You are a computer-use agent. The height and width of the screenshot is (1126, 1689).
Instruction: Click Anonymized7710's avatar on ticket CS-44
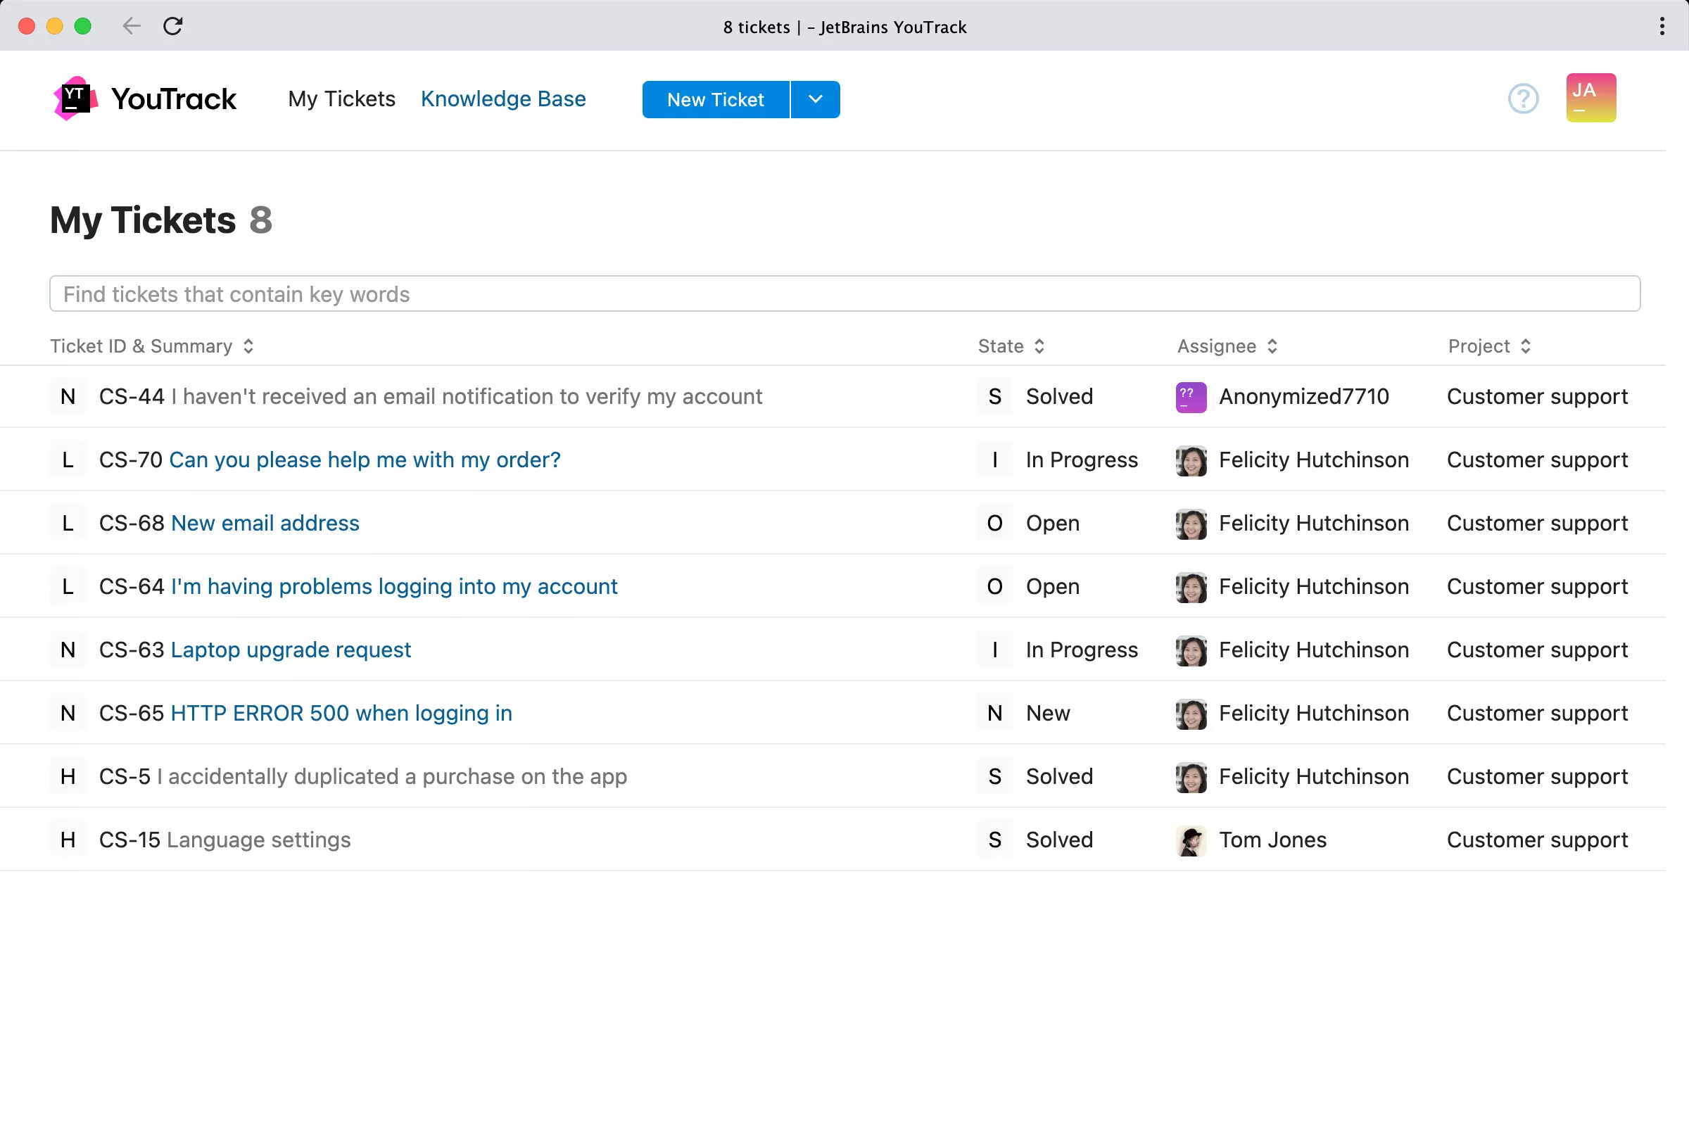point(1190,396)
